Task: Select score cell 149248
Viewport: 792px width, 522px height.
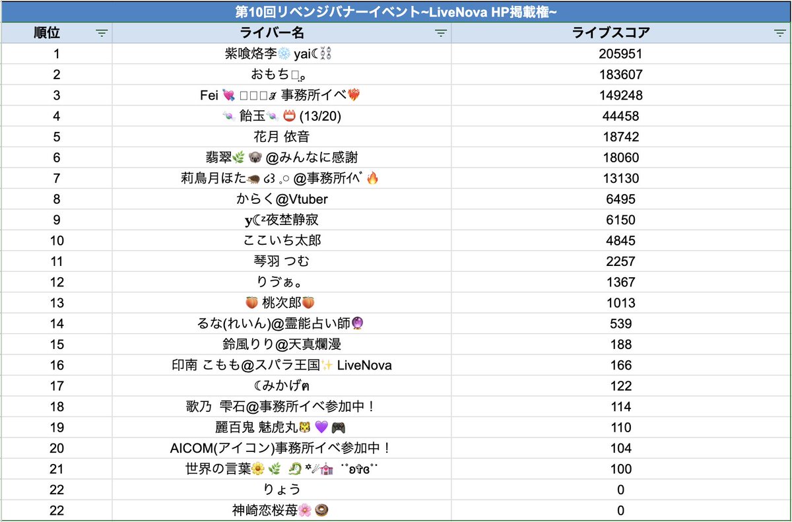Action: coord(621,96)
